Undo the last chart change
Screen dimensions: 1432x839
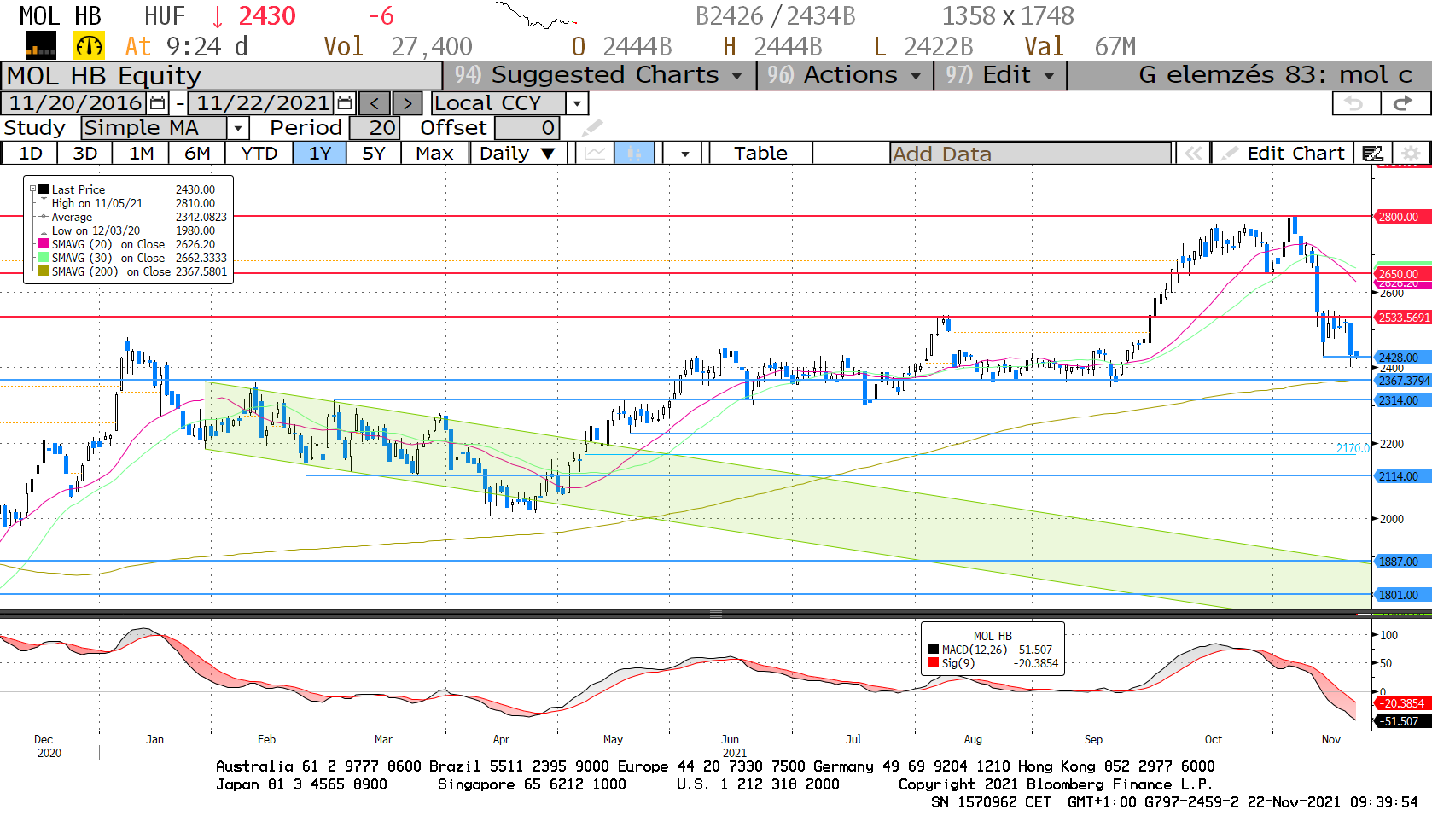pos(1355,103)
